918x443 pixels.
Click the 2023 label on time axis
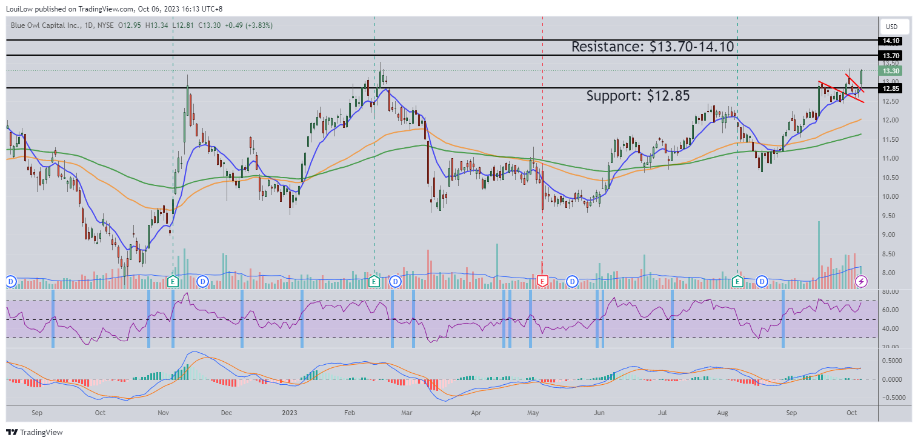290,413
